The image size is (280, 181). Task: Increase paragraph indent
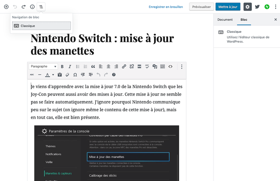tap(91, 74)
